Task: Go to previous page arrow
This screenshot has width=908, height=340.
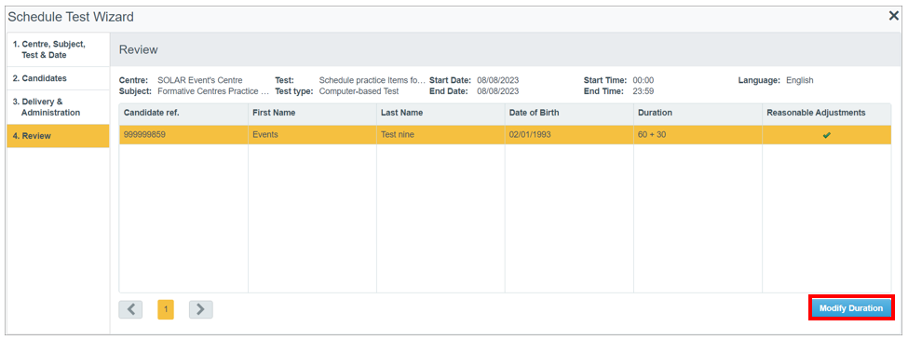Action: (x=131, y=309)
